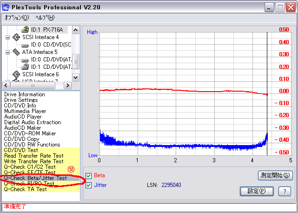Click the PlexTools title bar application icon
This screenshot has width=298, height=213.
[6, 7]
